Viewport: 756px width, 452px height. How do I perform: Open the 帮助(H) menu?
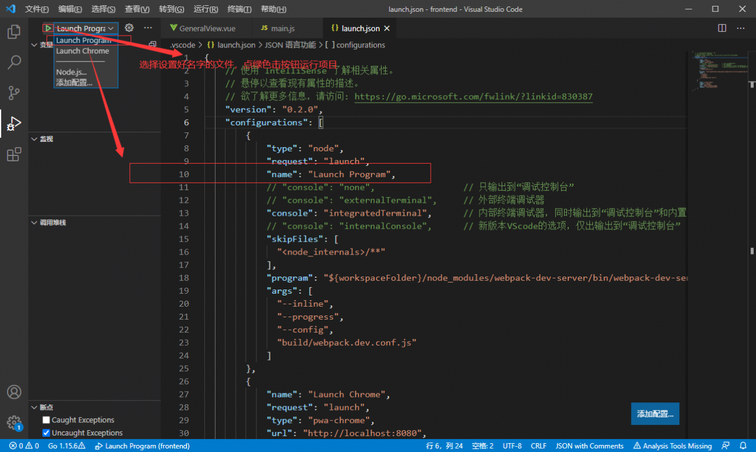tap(273, 9)
